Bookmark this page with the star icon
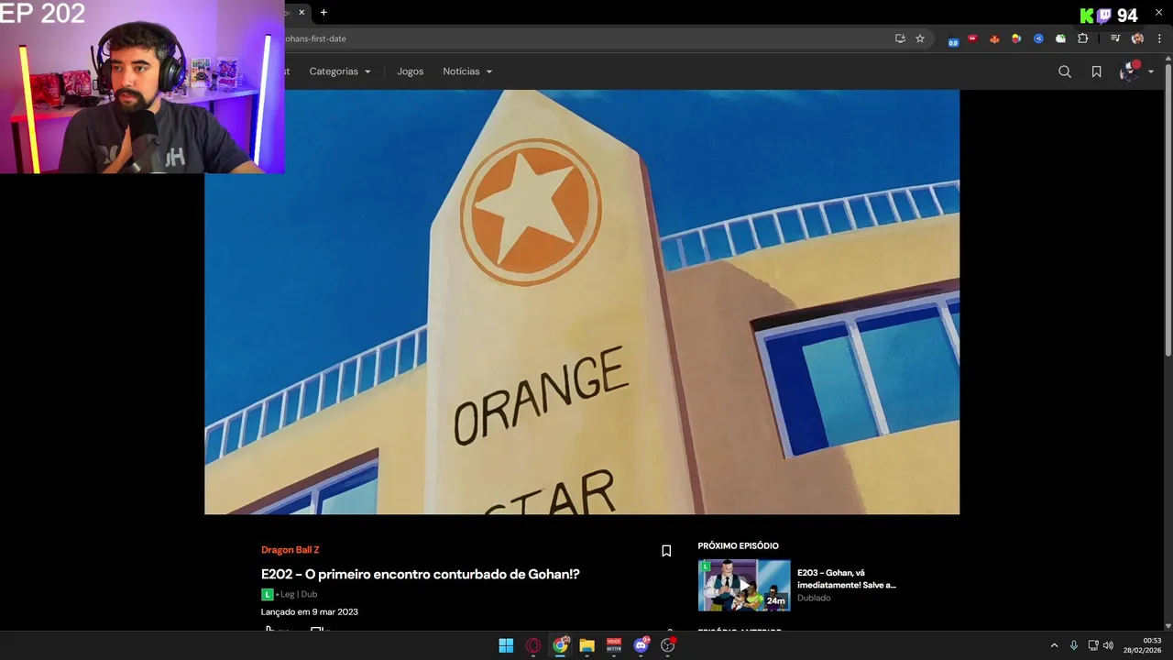Viewport: 1173px width, 660px height. [920, 38]
